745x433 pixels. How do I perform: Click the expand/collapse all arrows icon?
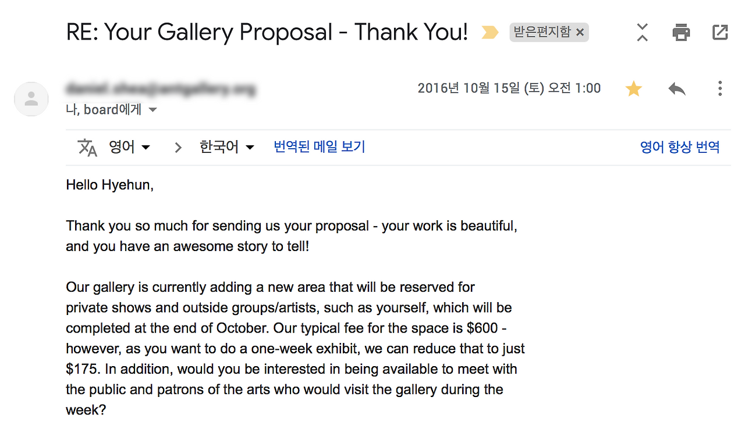click(x=642, y=33)
